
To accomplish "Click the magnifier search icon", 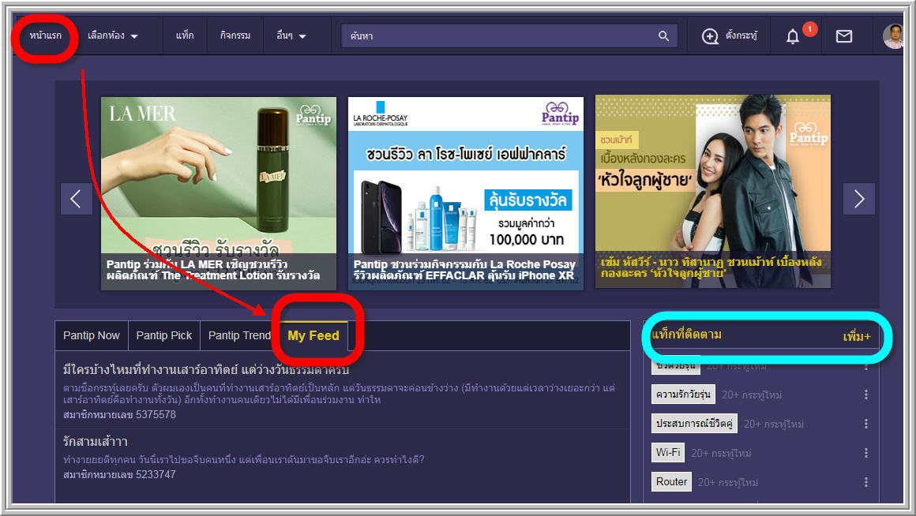I will point(663,36).
